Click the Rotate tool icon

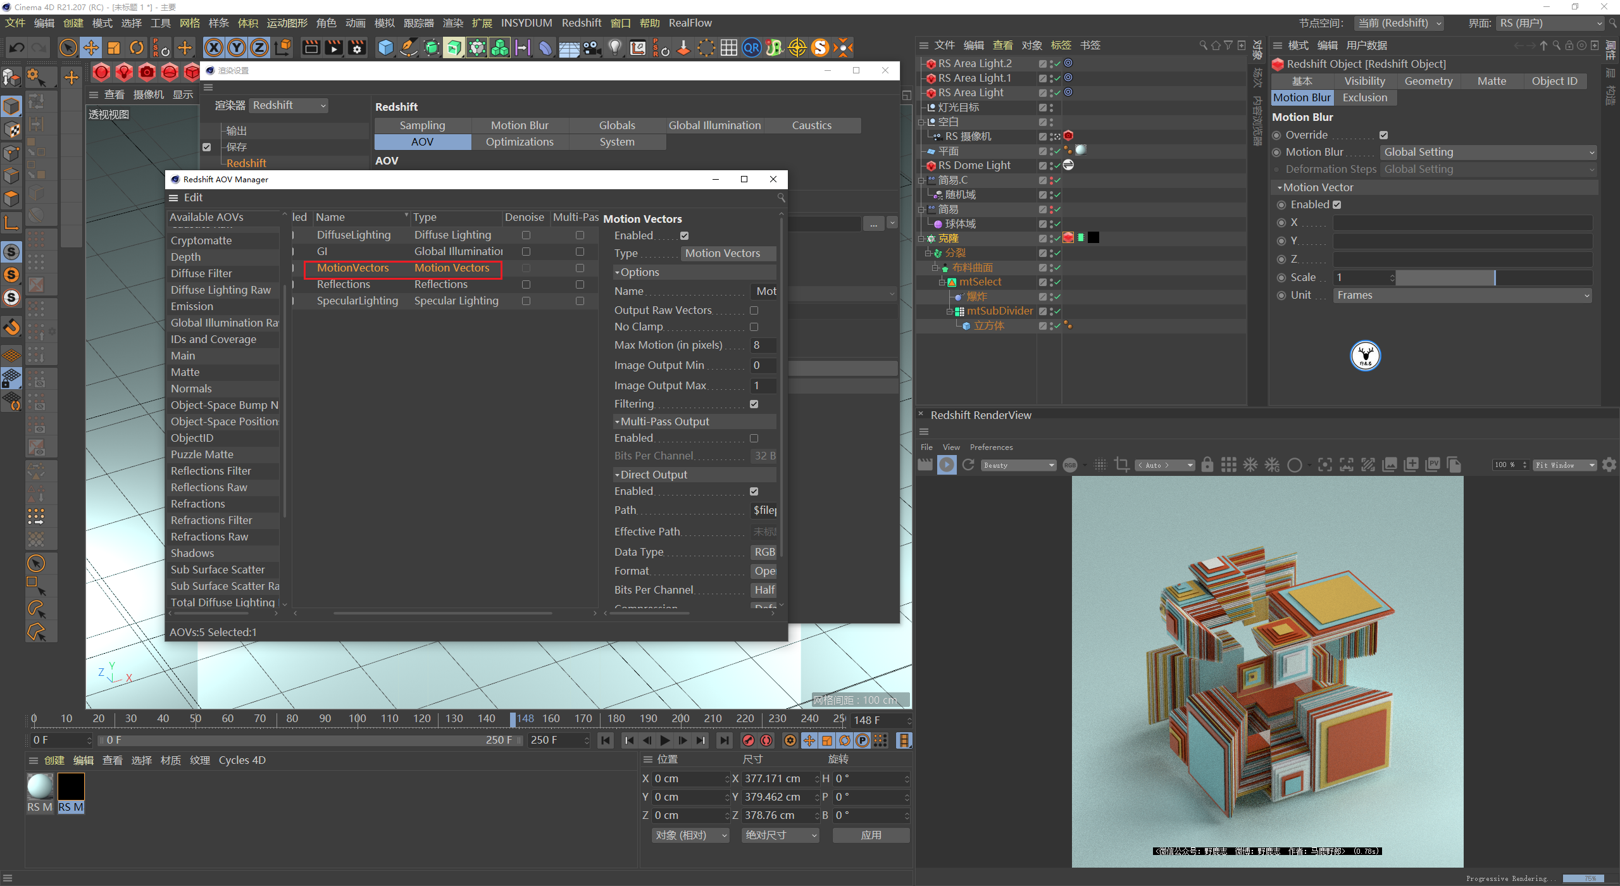137,47
